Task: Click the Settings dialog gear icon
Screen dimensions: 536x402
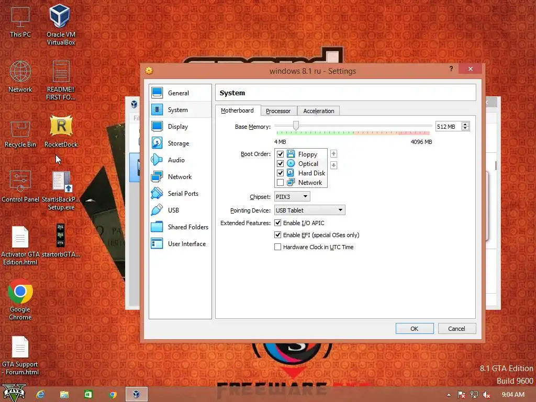Action: coord(149,71)
